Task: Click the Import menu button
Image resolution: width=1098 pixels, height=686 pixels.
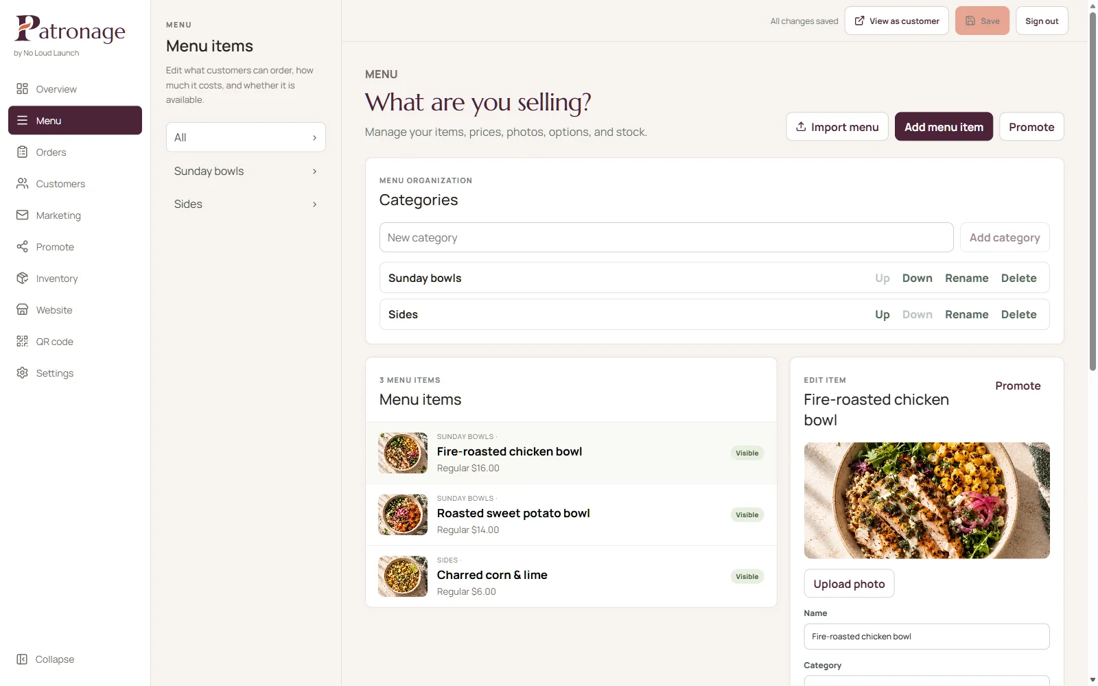Action: [x=837, y=127]
